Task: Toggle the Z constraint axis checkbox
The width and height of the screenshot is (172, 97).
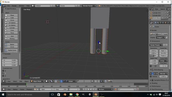Action: [x=3, y=76]
